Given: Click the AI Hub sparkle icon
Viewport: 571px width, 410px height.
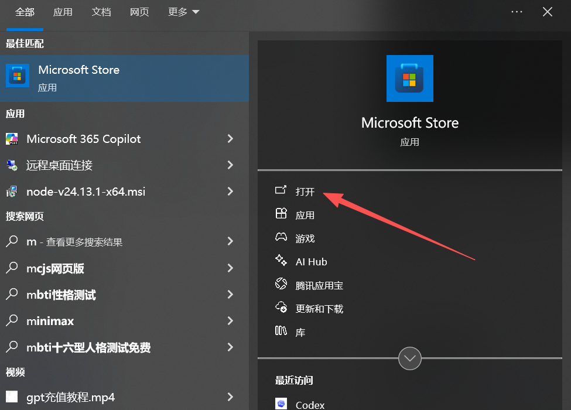Looking at the screenshot, I should pyautogui.click(x=281, y=260).
